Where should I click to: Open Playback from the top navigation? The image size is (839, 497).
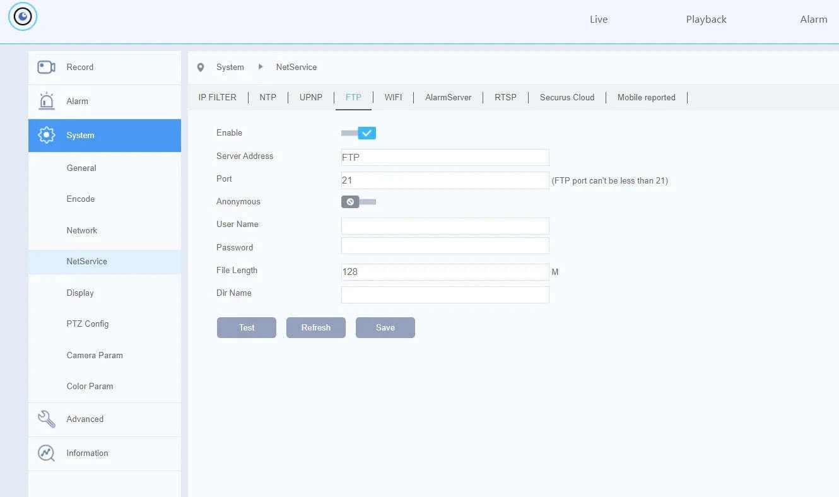click(706, 20)
